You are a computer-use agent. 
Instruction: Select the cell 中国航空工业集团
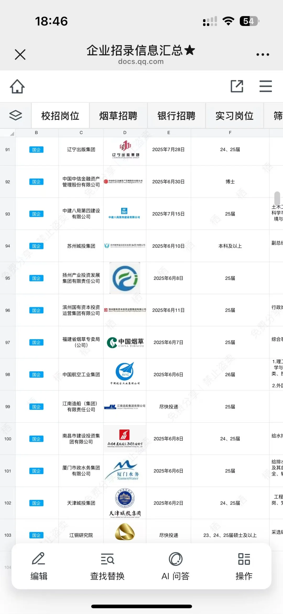coord(81,375)
